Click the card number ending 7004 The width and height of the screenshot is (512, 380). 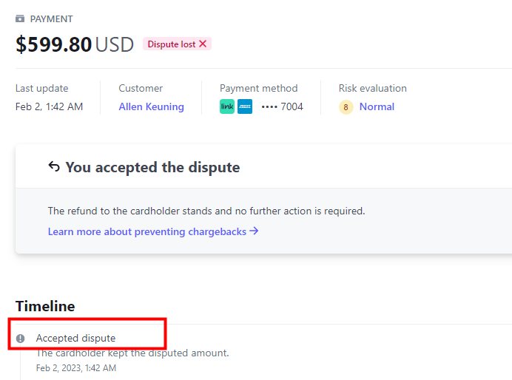(x=282, y=106)
